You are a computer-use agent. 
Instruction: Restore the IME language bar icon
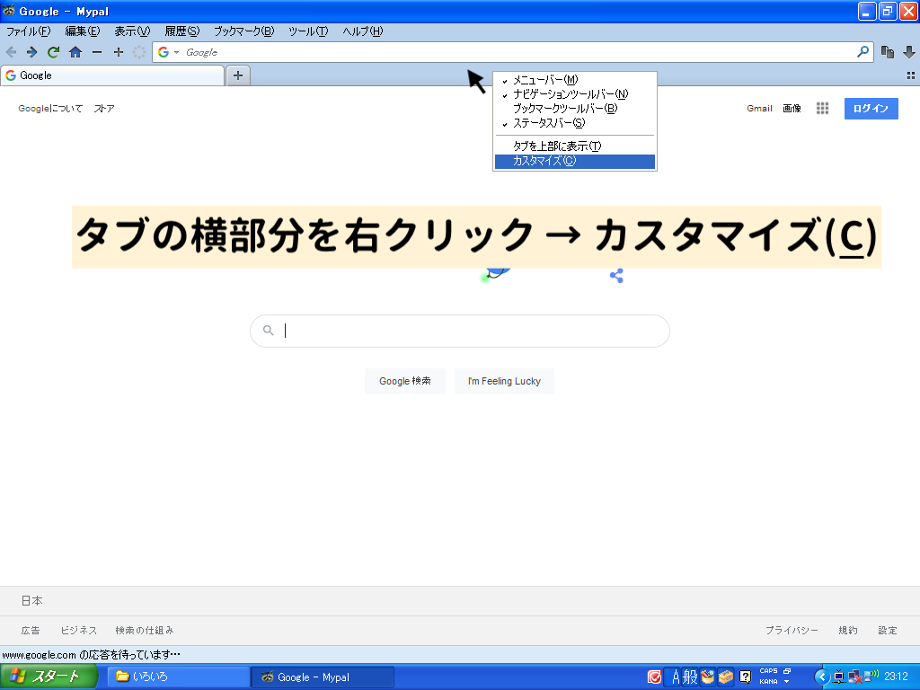tap(787, 671)
